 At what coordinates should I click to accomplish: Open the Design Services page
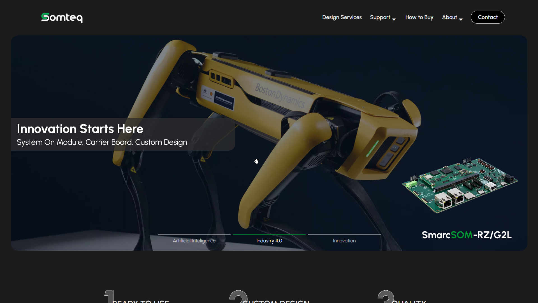(342, 17)
